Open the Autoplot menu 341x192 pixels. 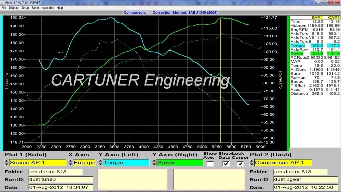point(48,8)
